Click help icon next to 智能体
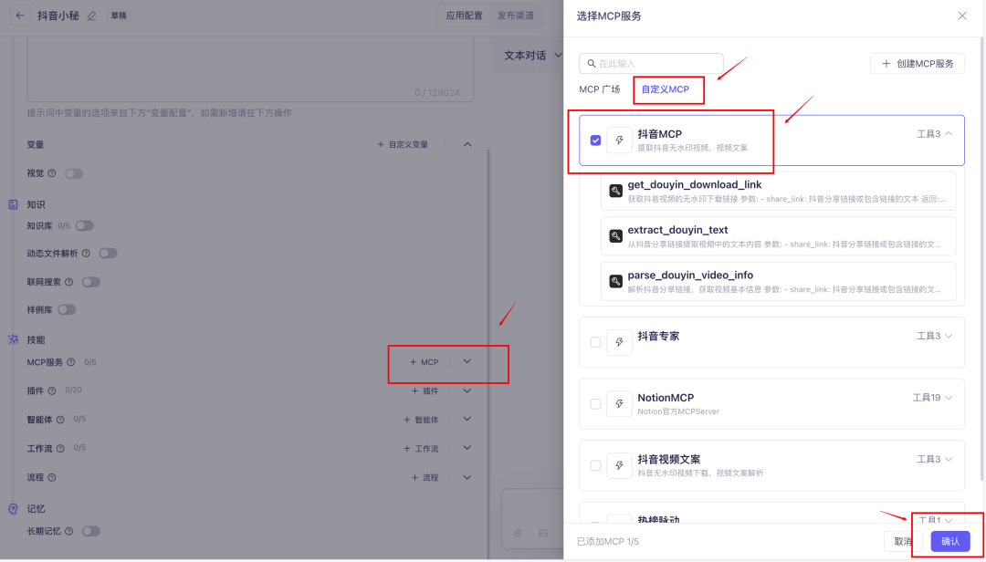The image size is (986, 562). 60,420
